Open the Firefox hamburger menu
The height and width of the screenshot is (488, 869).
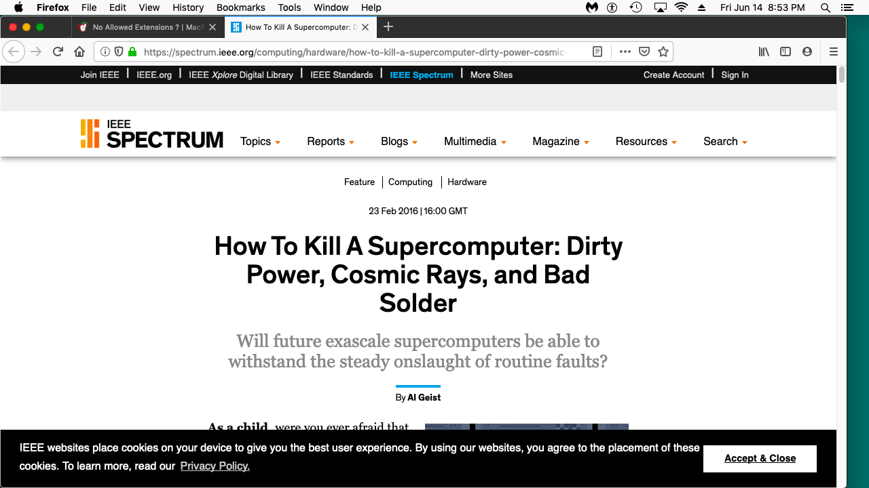[x=834, y=52]
